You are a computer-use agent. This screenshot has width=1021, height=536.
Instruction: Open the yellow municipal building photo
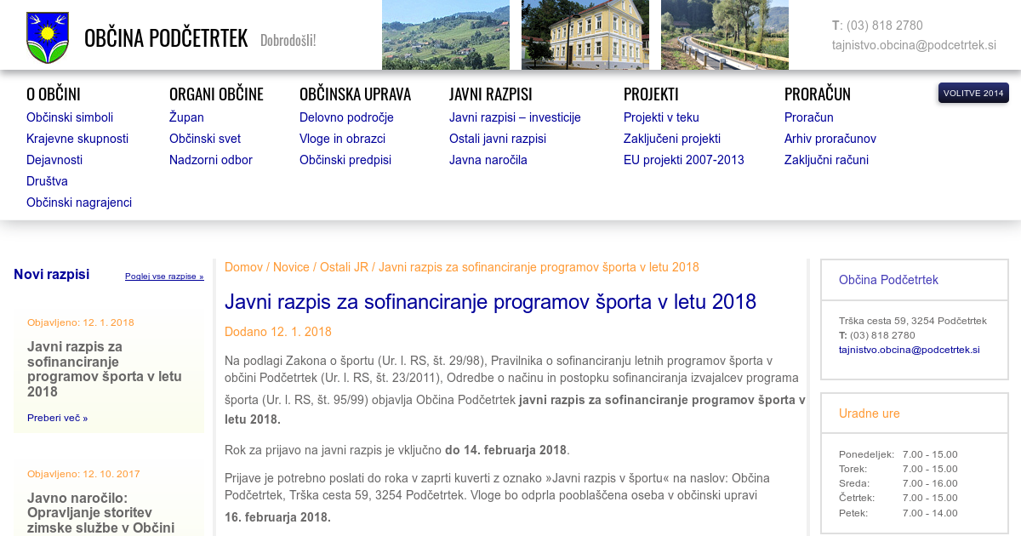[585, 35]
